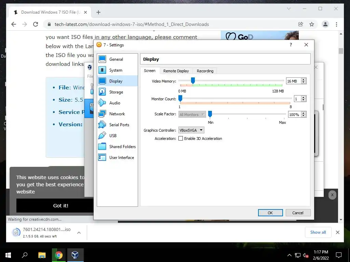The image size is (350, 262).
Task: Enable 3D Acceleration checkbox
Action: [x=180, y=139]
